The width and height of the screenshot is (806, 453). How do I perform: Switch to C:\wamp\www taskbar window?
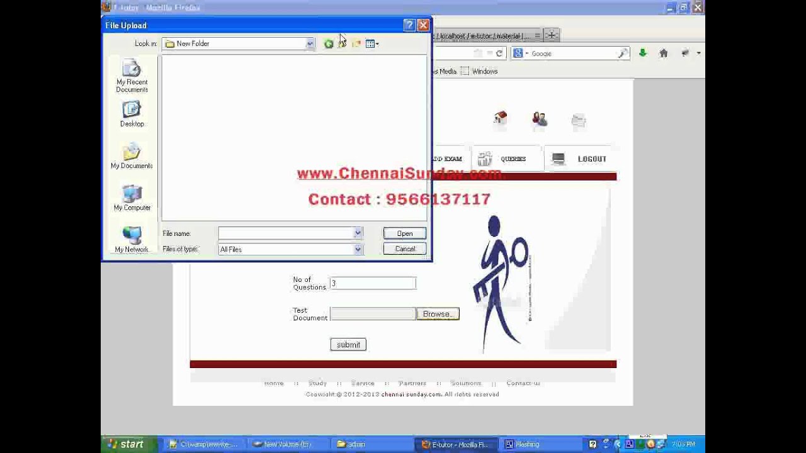click(x=204, y=444)
